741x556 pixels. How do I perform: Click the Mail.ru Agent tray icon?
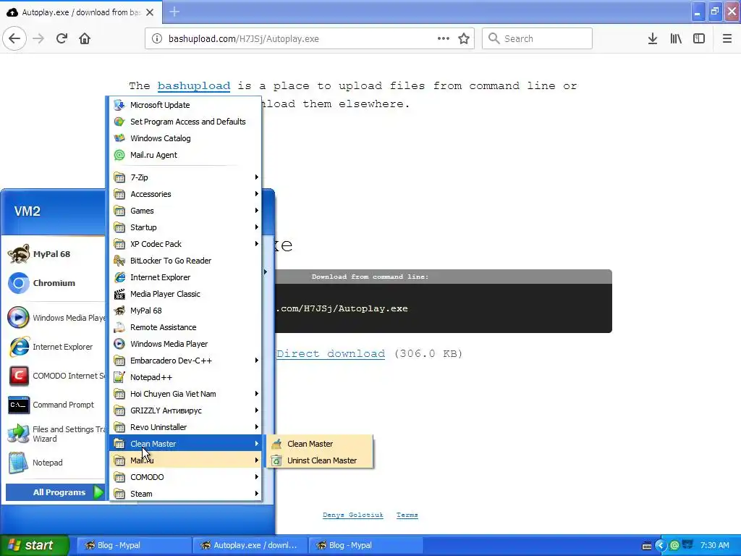pos(675,545)
